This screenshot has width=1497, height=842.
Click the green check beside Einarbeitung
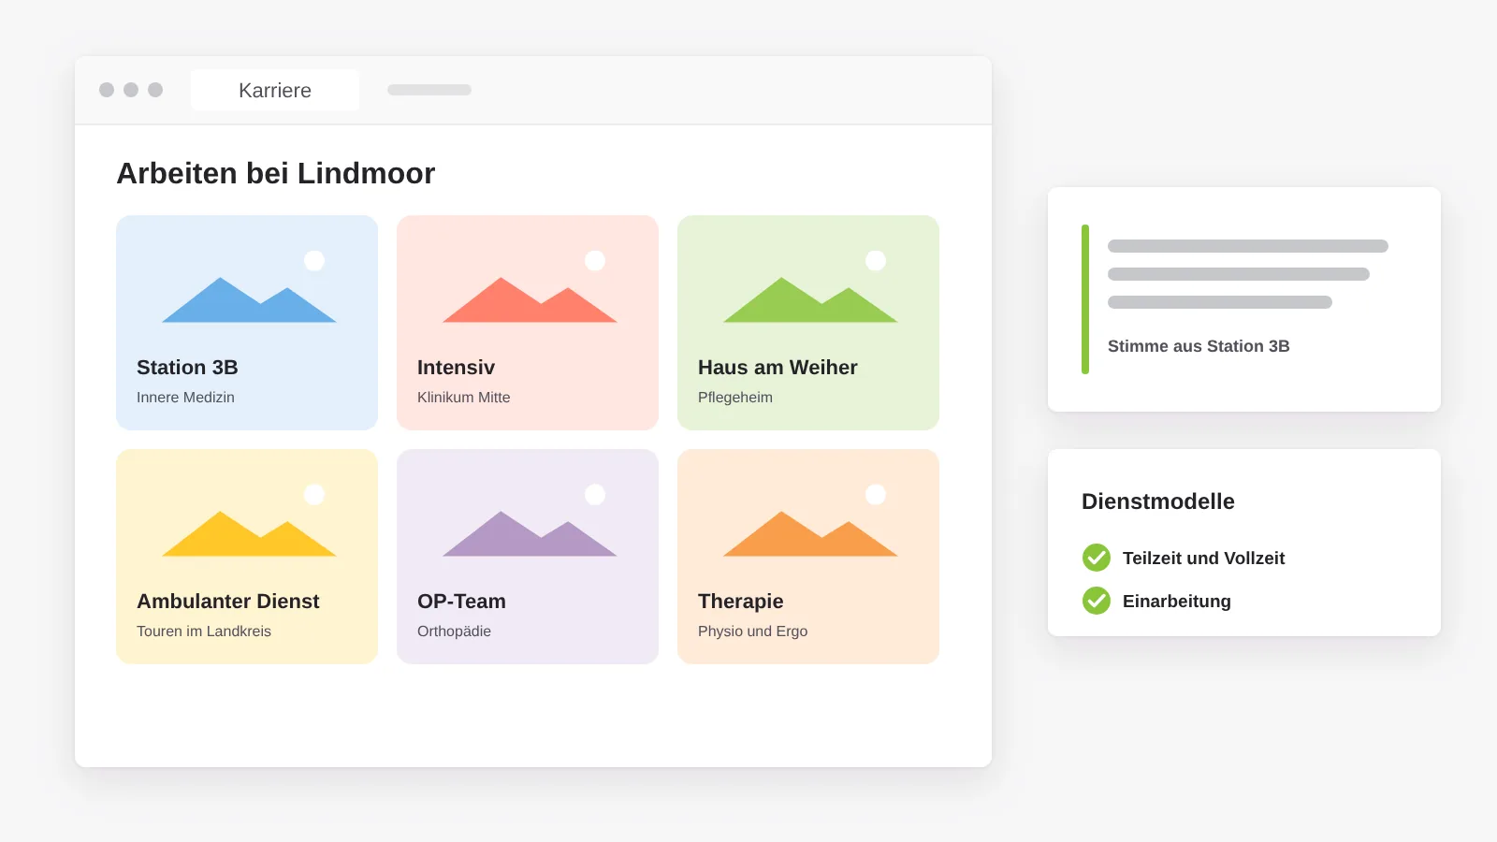coord(1097,601)
